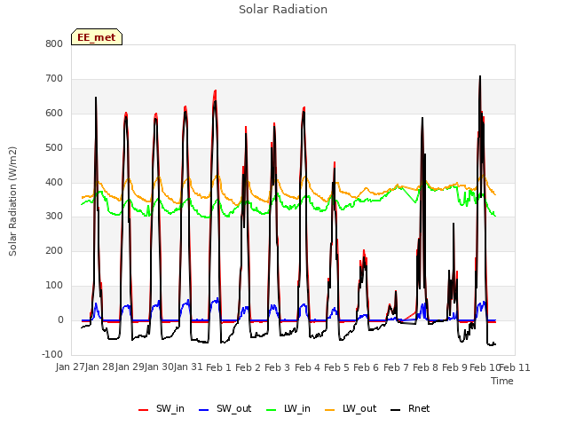Toggle the SW_in legend entry
The width and height of the screenshot is (568, 426).
click(162, 409)
